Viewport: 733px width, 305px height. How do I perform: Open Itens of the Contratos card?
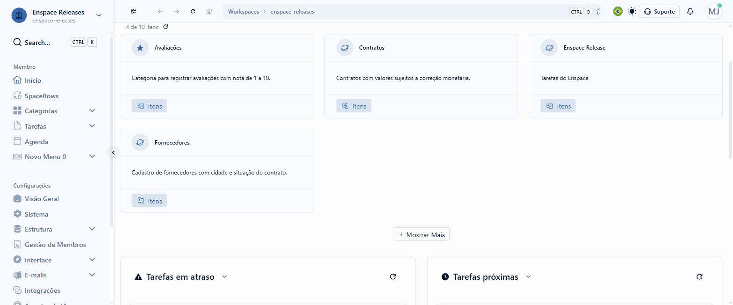coord(354,106)
